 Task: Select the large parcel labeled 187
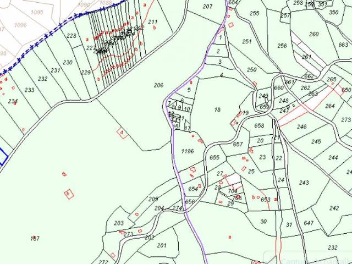point(35,238)
